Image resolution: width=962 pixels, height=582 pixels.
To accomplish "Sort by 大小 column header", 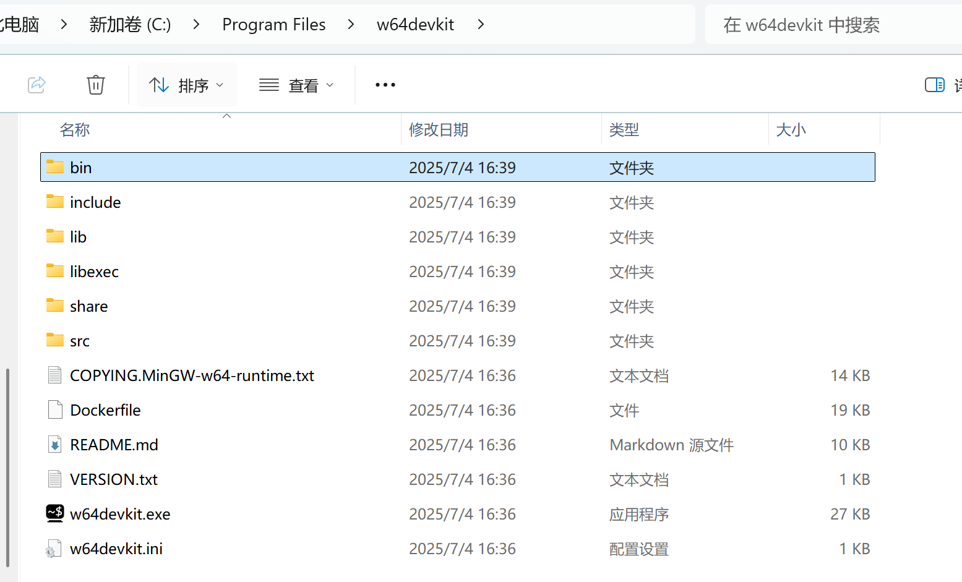I will point(791,130).
